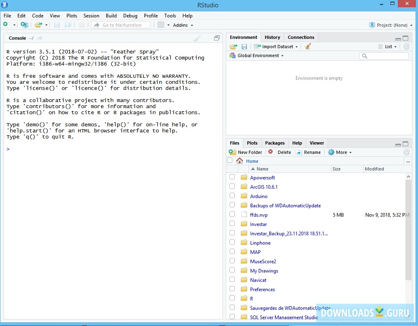Load workspace icon in Environment pane
The height and width of the screenshot is (326, 418).
[233, 47]
